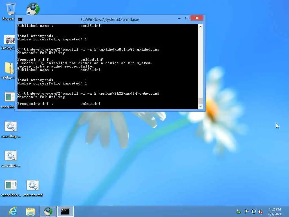Image resolution: width=289 pixels, height=217 pixels.
Task: Click the 'Processing inf : smbus.inf' line
Action: pos(59,104)
